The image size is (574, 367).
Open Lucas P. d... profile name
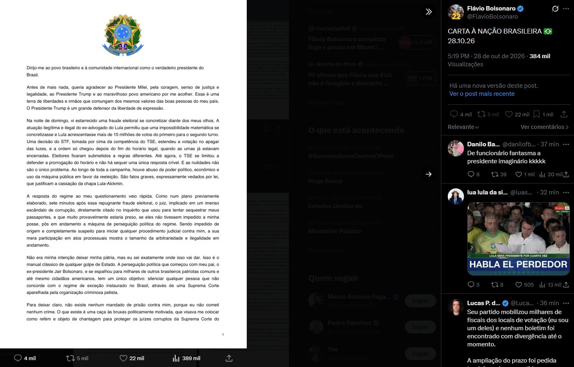click(x=483, y=303)
